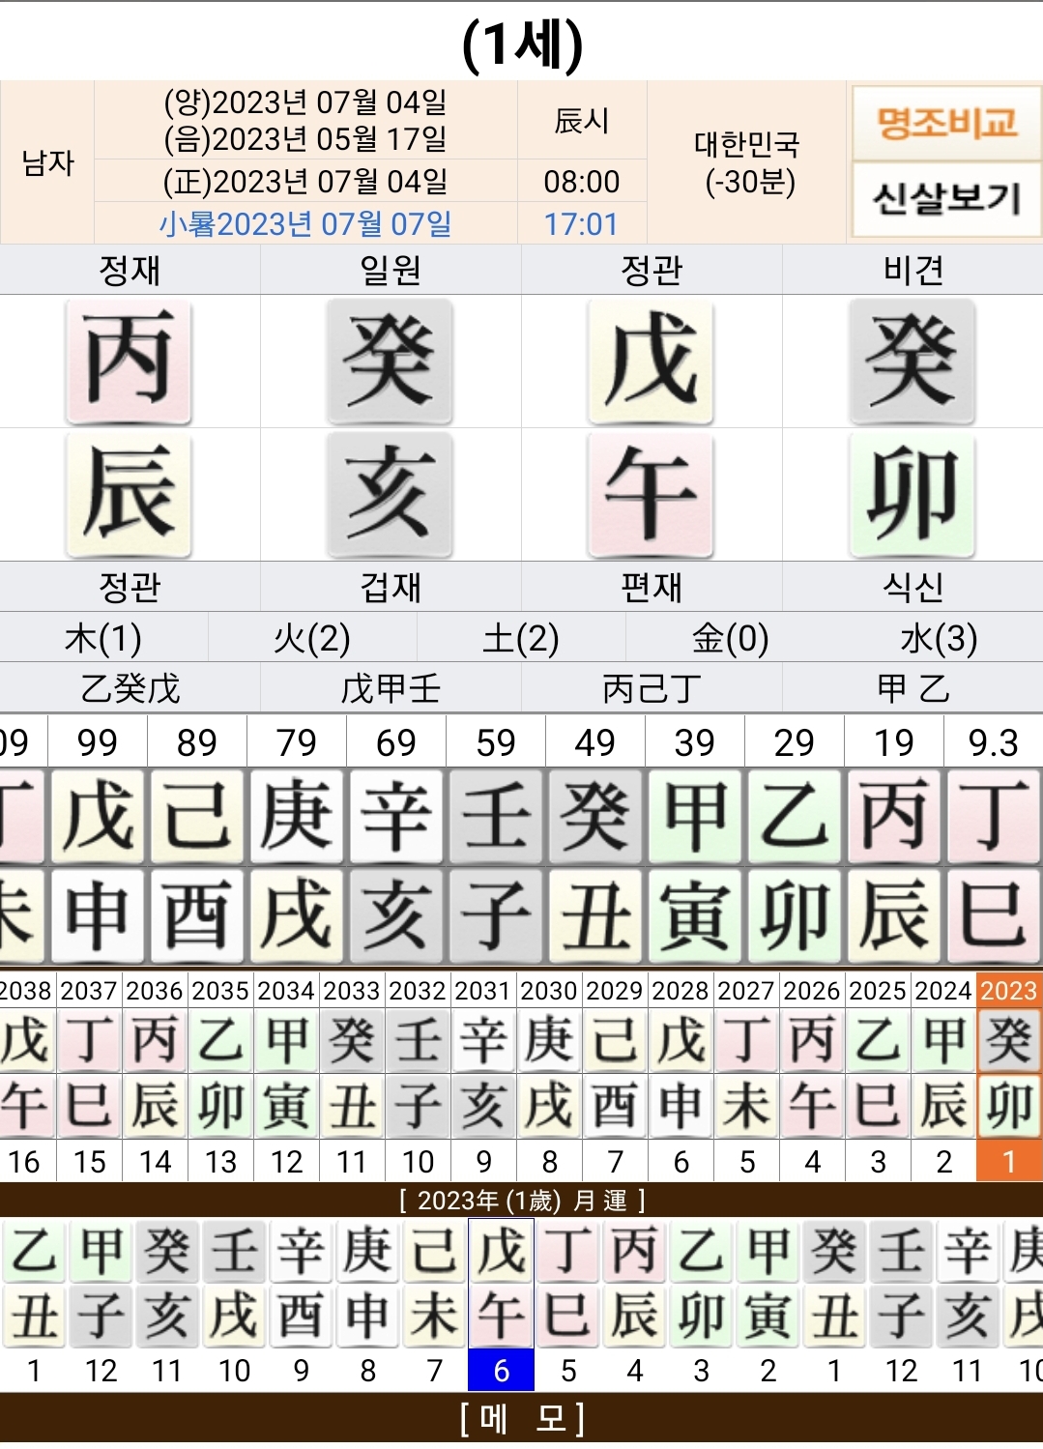
Task: Tap the 丙 stem tile above month 4
Action: (x=634, y=1251)
